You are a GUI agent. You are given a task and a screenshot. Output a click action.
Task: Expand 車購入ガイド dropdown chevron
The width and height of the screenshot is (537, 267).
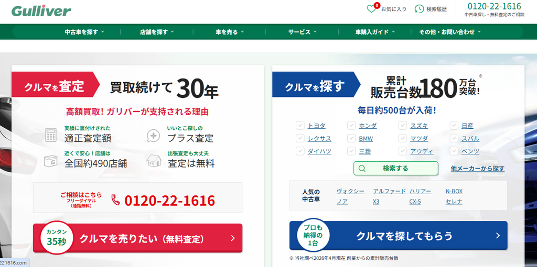(393, 32)
